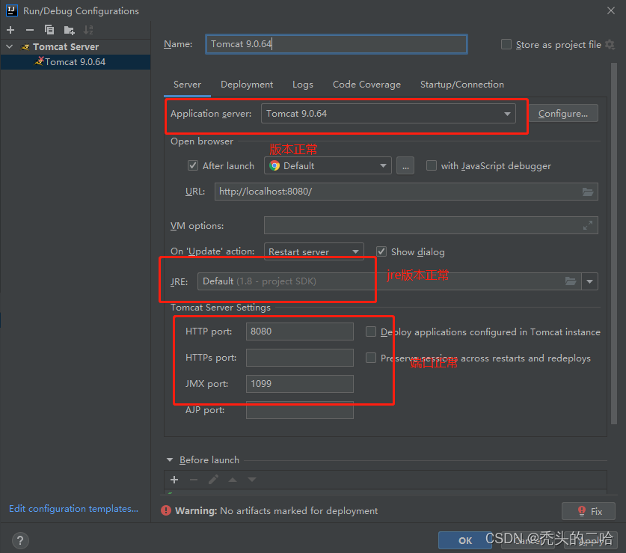The width and height of the screenshot is (626, 553).
Task: Collapse the Before launch section
Action: click(170, 460)
